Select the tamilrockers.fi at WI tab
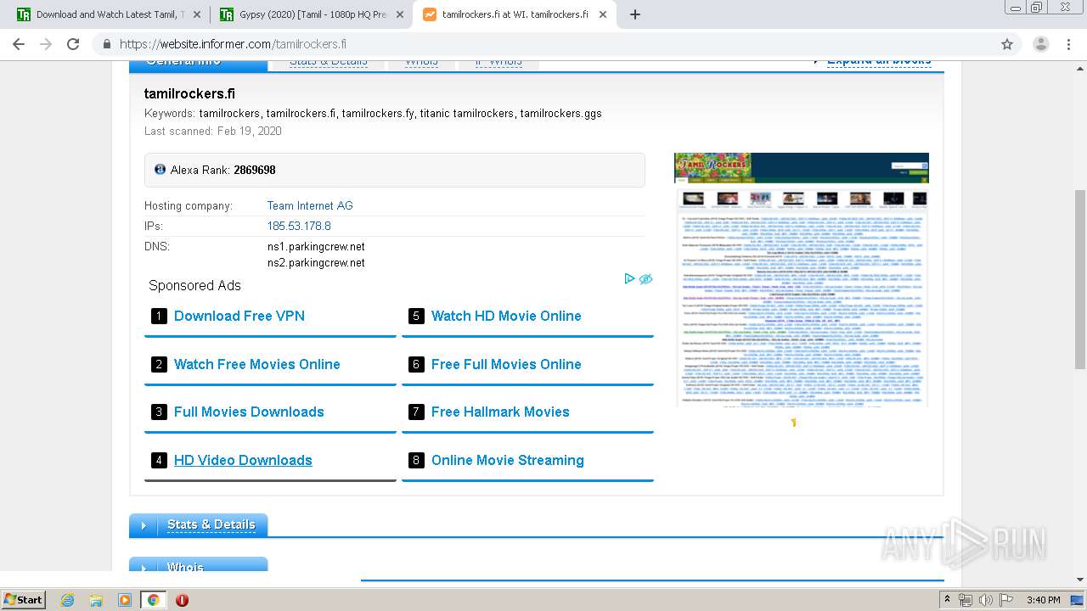Screen dimensions: 1087x611 click(x=515, y=14)
